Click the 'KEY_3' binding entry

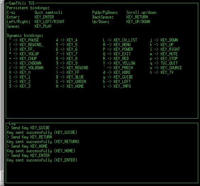[25, 86]
